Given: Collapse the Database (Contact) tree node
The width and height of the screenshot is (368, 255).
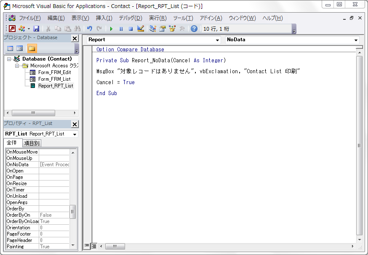Looking at the screenshot, I should click(x=9, y=59).
